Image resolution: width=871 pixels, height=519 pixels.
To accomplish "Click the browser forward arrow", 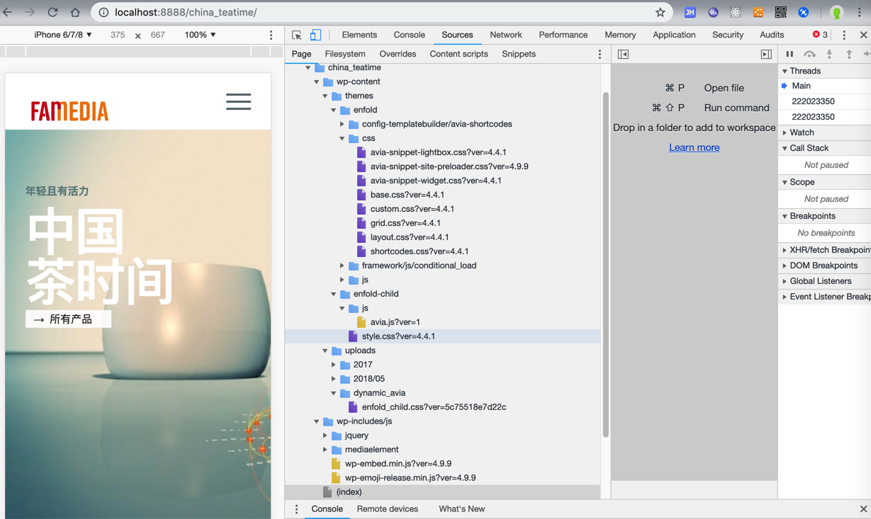I will [30, 12].
